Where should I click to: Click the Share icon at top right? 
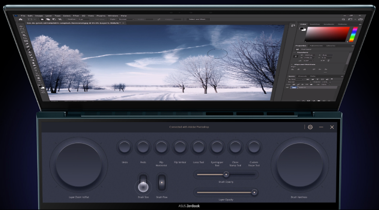(360, 19)
